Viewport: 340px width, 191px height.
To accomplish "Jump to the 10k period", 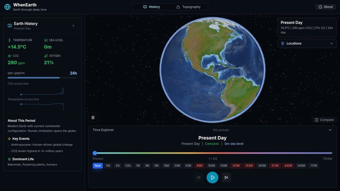I will 108,166.
